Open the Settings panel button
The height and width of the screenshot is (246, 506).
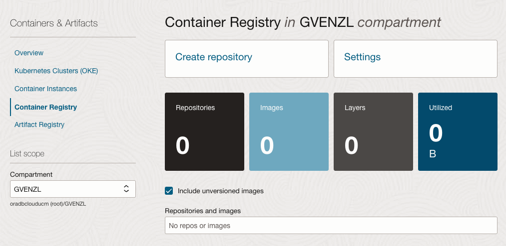click(x=415, y=59)
